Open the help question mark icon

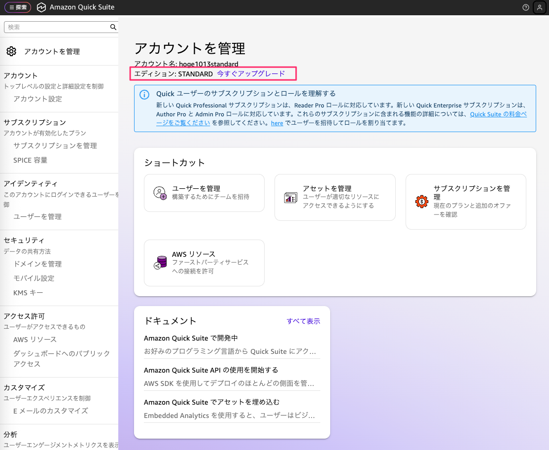(526, 7)
